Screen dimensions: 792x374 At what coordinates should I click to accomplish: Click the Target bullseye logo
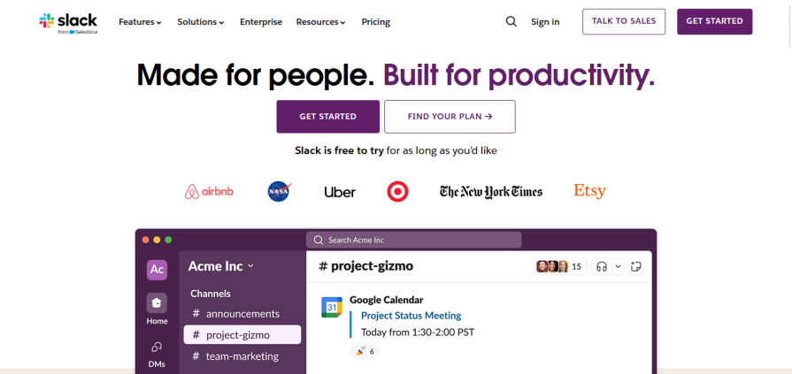pyautogui.click(x=397, y=192)
